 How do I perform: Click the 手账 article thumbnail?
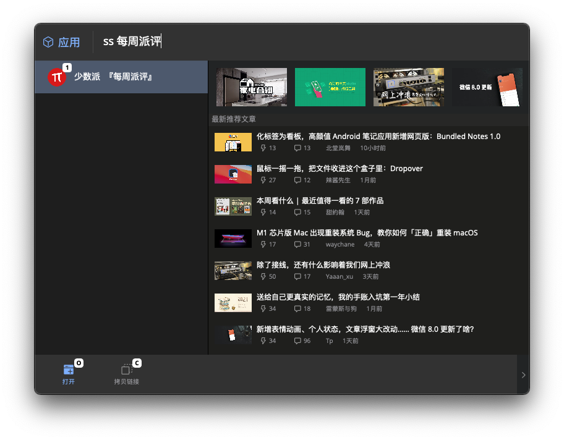tap(233, 303)
